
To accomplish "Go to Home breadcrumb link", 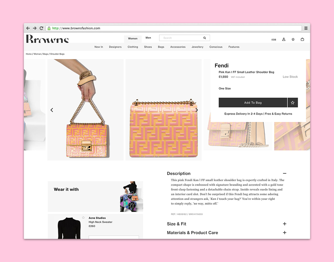I will point(29,54).
